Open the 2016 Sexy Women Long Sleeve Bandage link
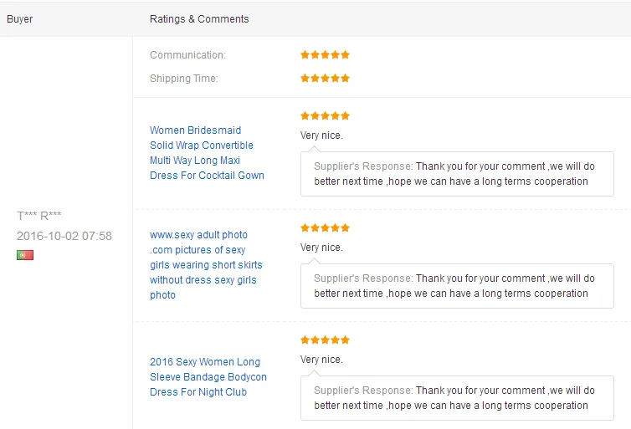The image size is (631, 429). point(208,376)
